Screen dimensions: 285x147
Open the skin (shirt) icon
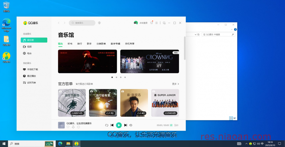coord(152,23)
